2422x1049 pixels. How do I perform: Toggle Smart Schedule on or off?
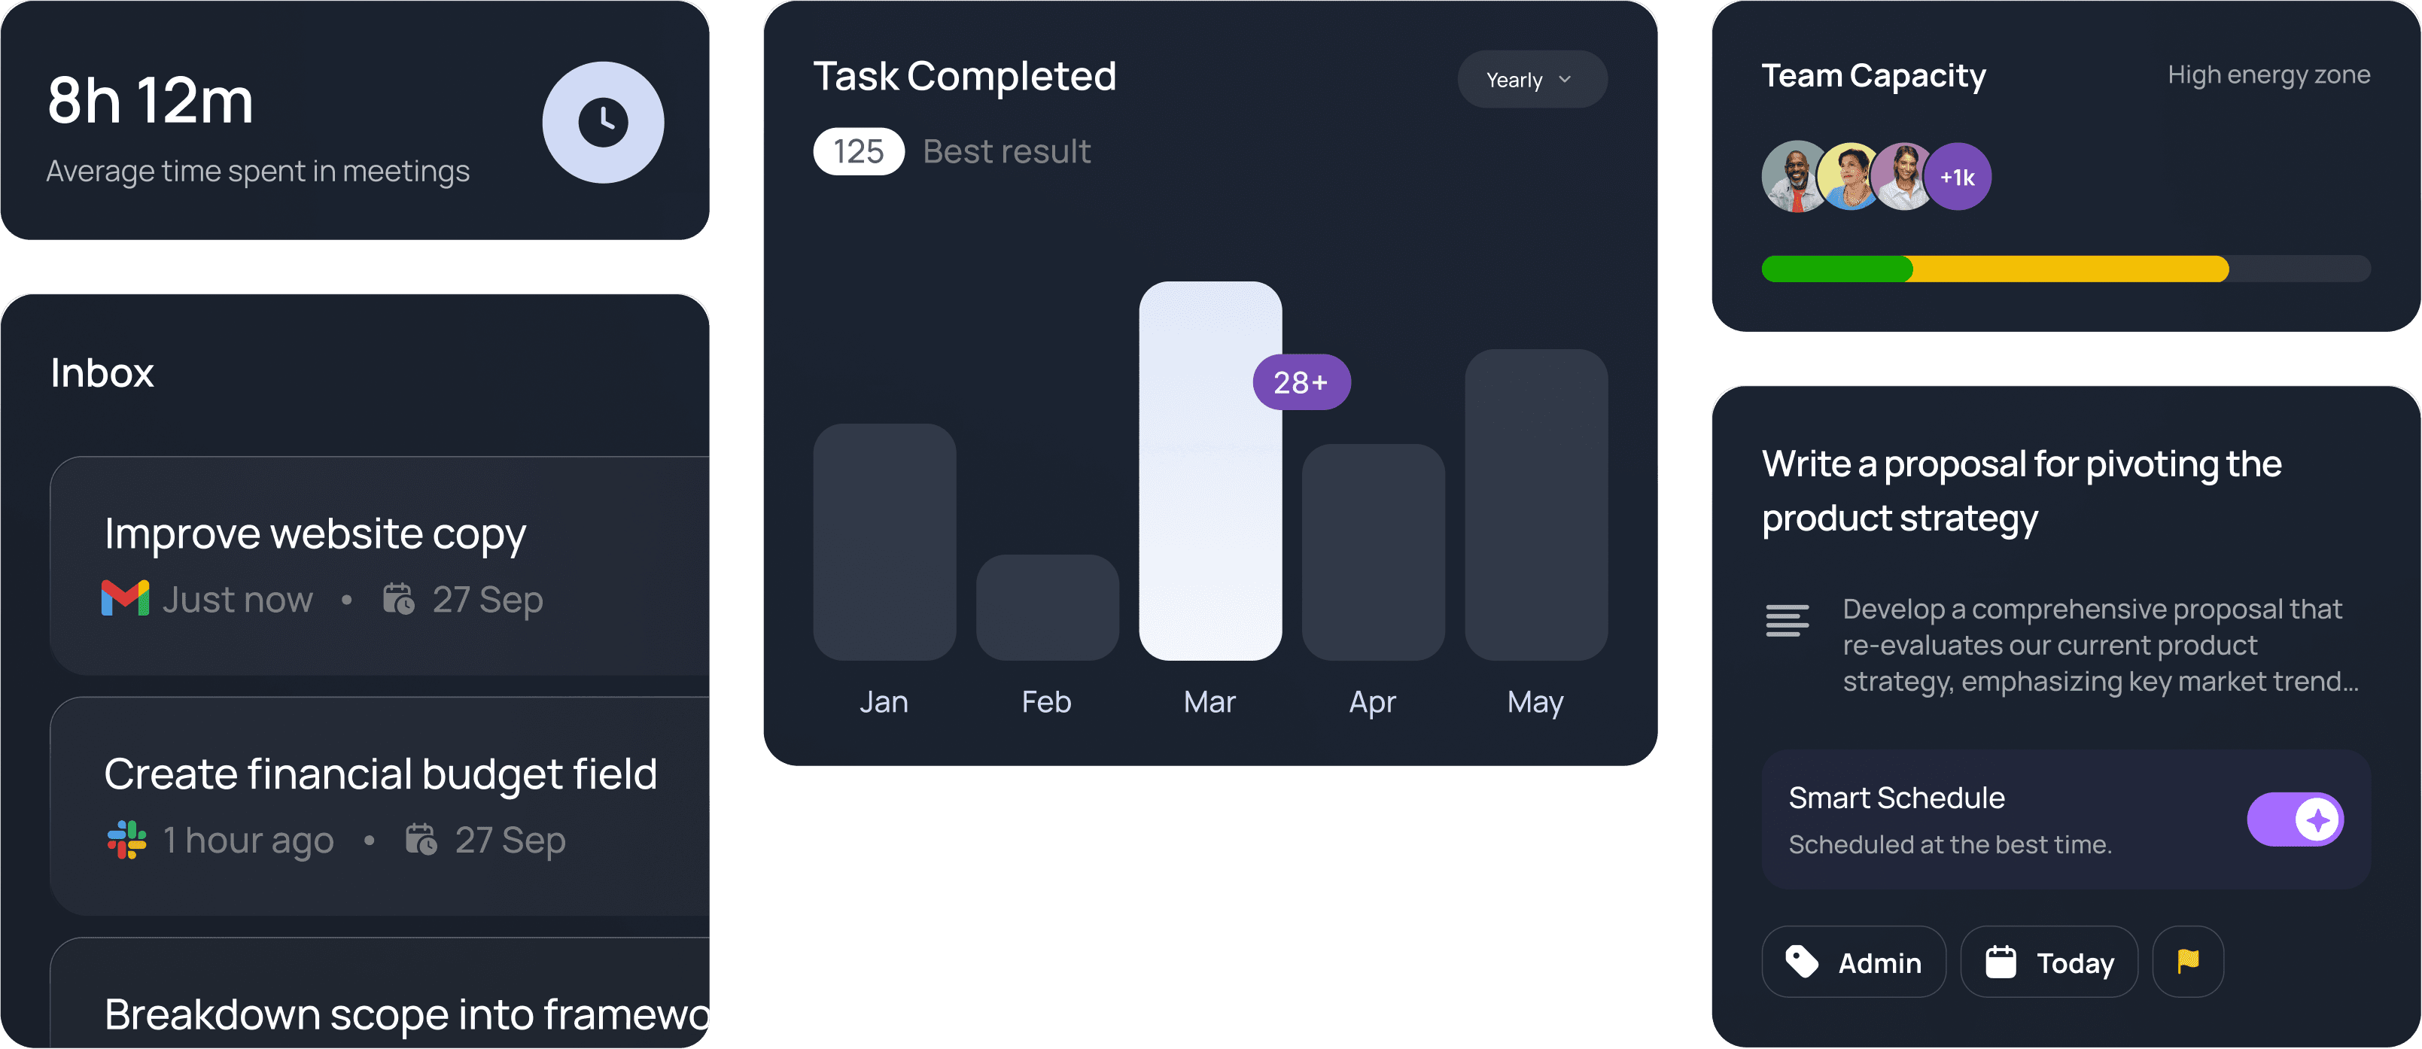click(2295, 819)
